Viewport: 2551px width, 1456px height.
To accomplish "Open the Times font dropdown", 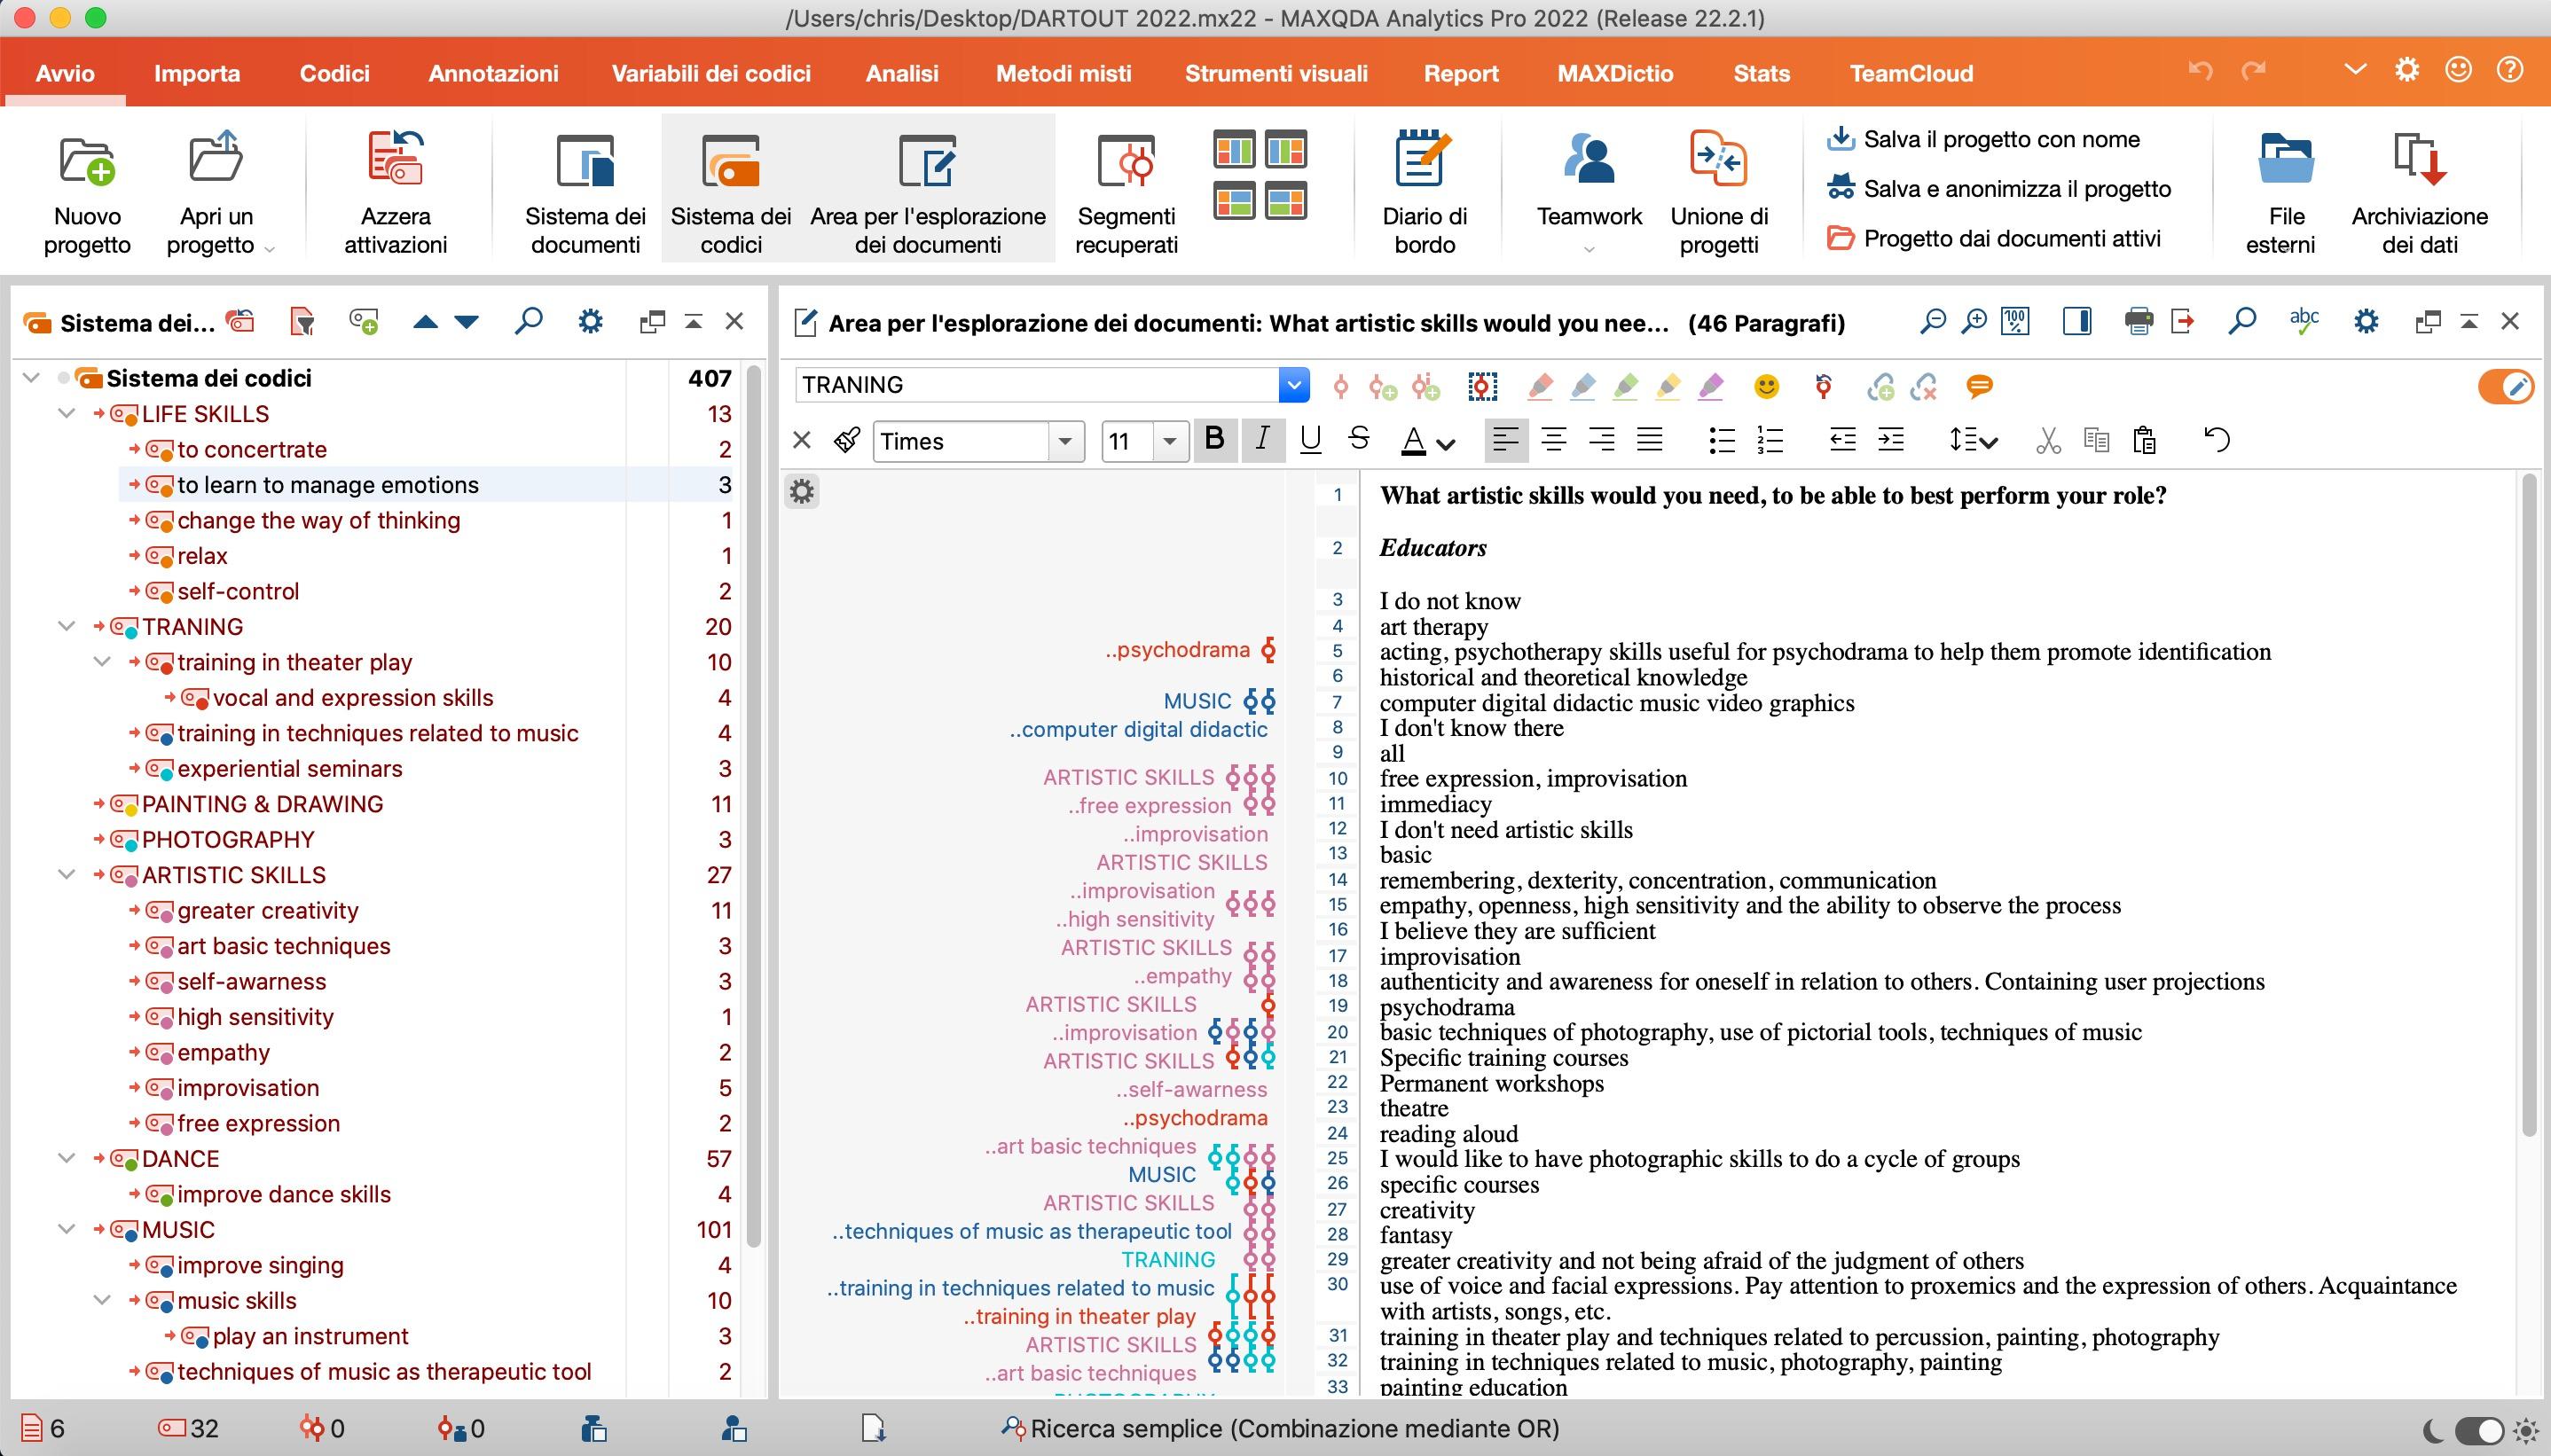I will pos(1065,441).
